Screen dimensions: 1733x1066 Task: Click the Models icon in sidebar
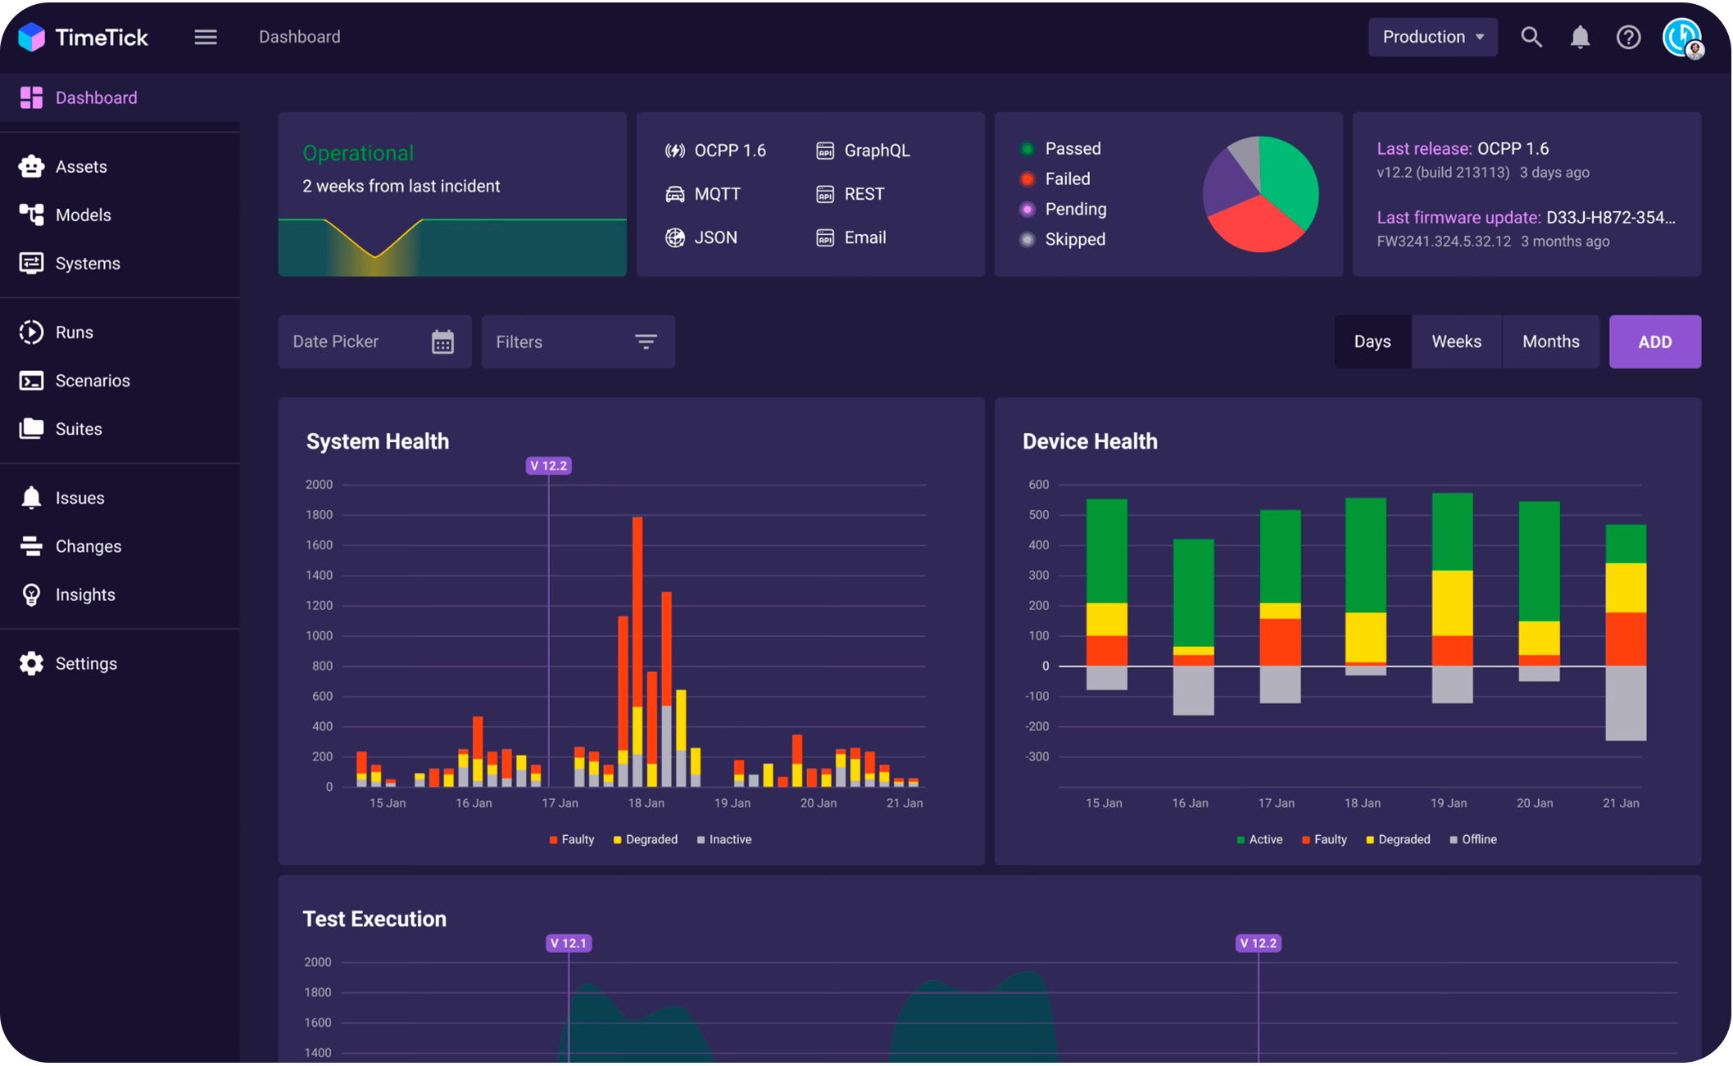pos(31,215)
